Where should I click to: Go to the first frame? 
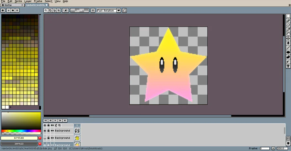46,120
